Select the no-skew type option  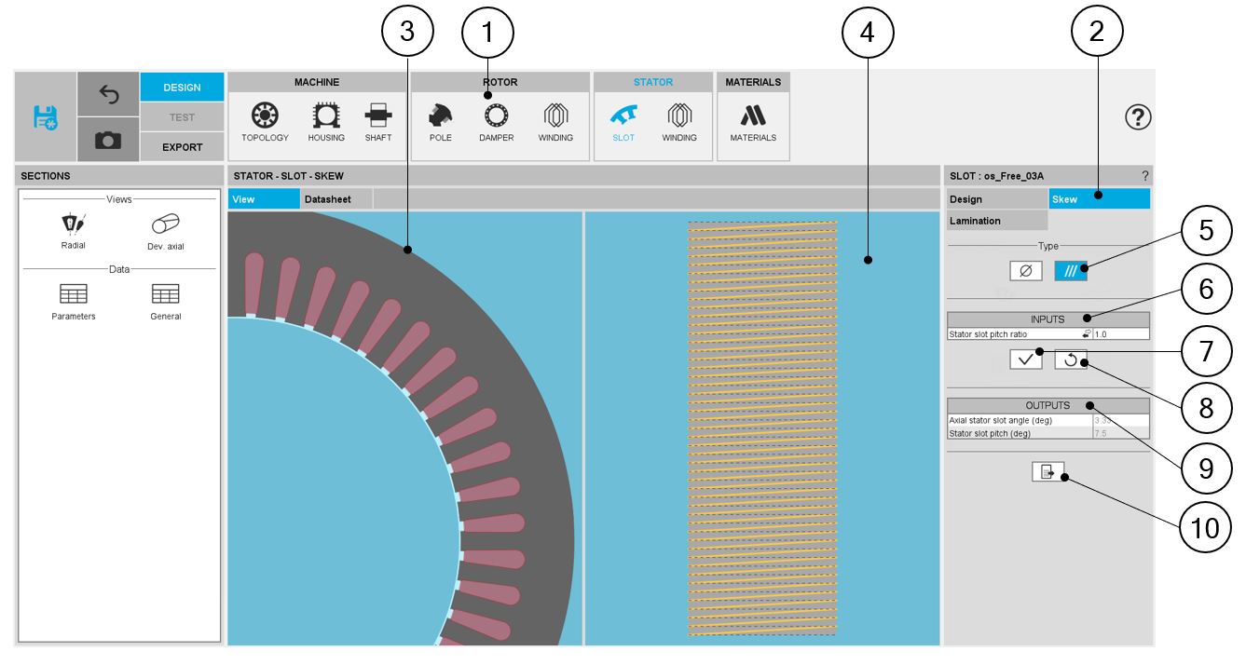point(1025,271)
